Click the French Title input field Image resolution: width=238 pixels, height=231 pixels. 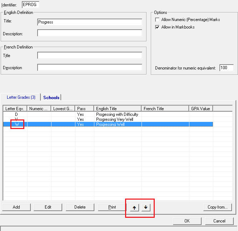click(x=89, y=56)
